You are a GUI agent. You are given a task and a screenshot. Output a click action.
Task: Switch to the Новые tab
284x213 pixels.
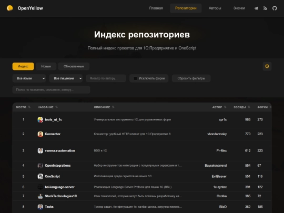click(46, 66)
